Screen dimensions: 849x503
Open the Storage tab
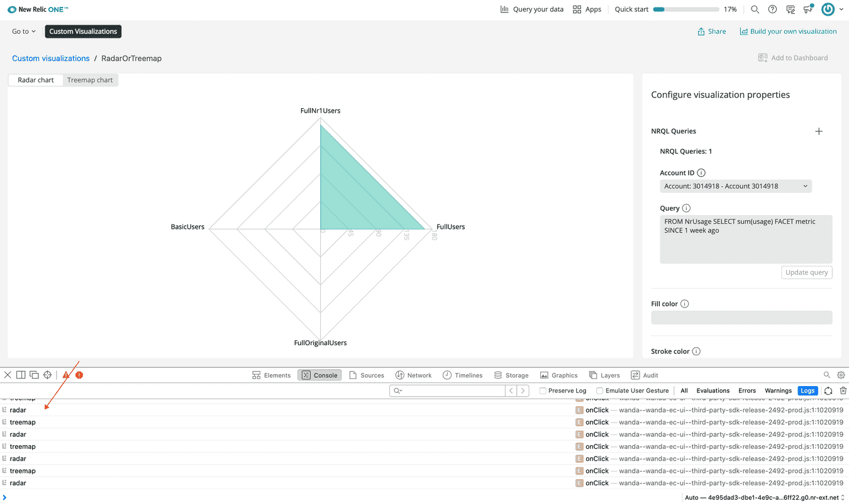pyautogui.click(x=511, y=375)
